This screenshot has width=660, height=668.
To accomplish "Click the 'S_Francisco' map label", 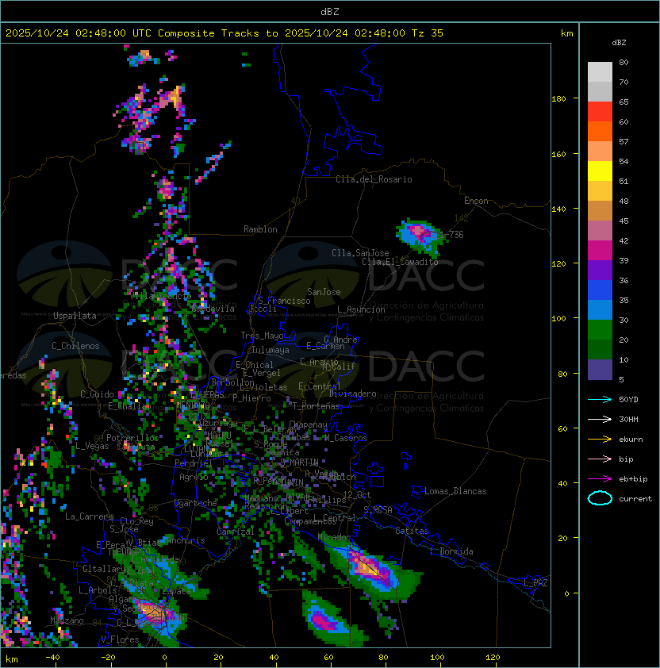I will (x=284, y=301).
